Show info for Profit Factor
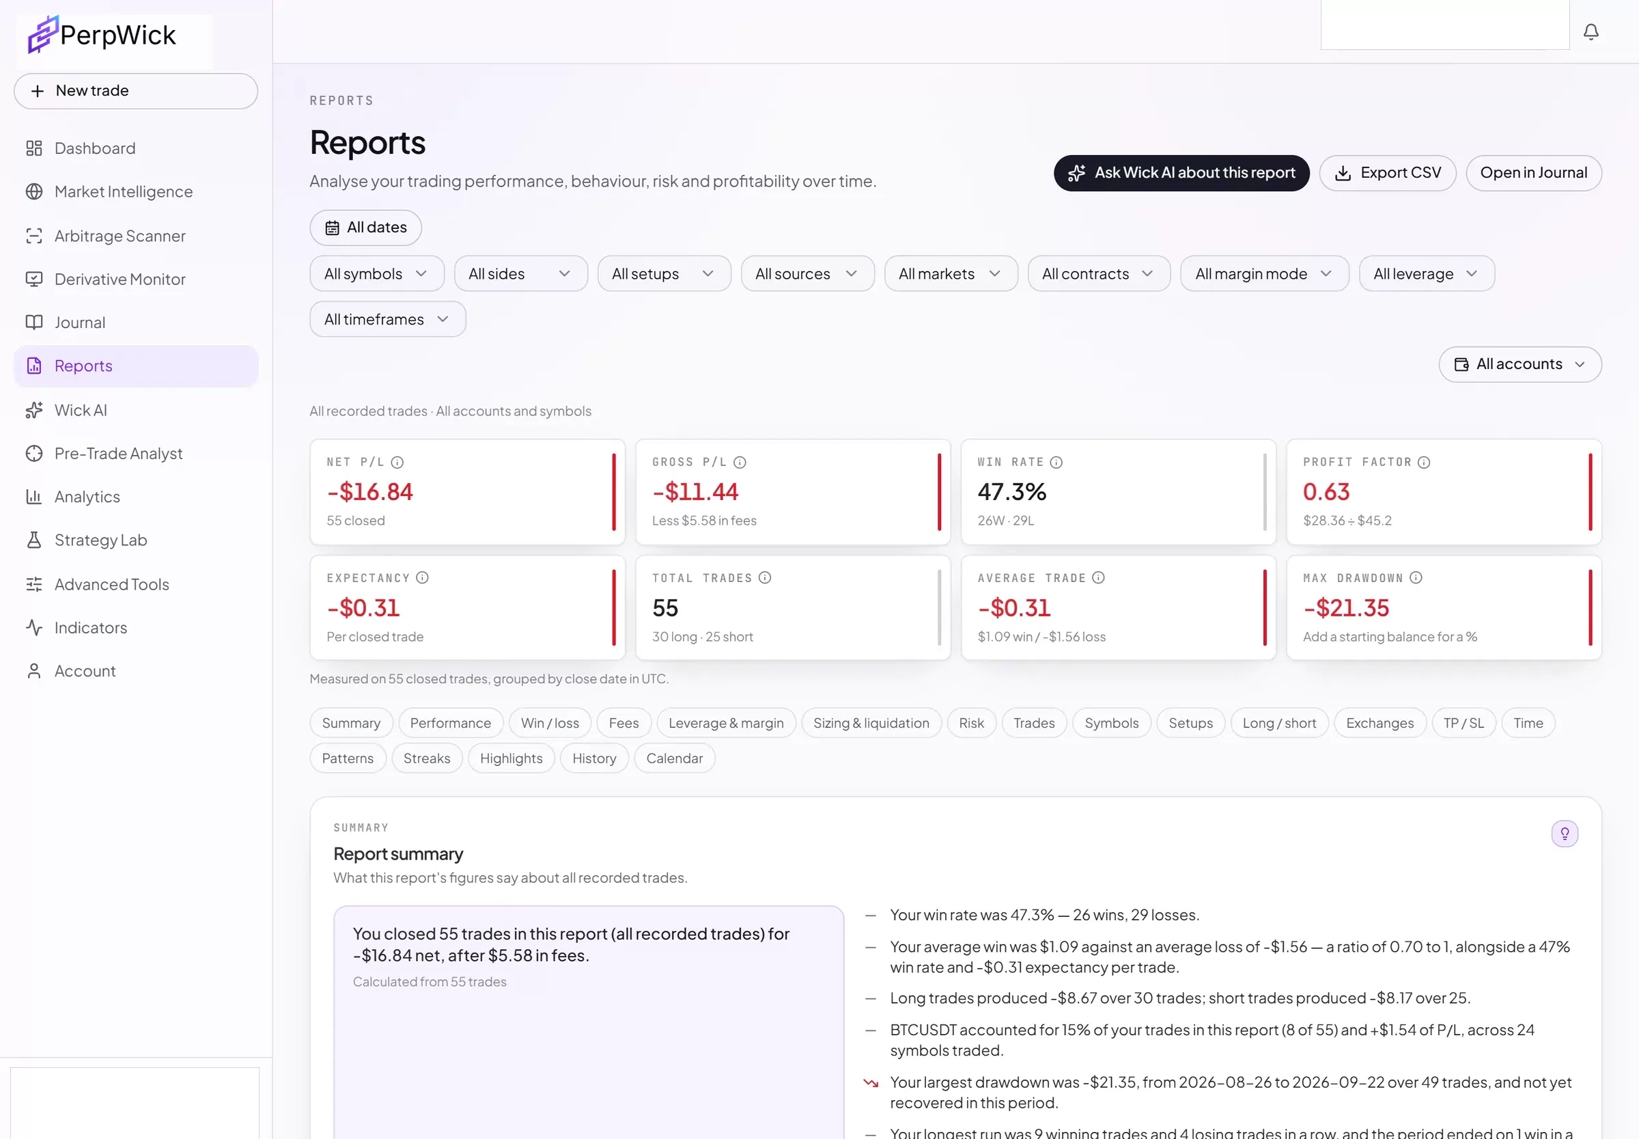 (x=1424, y=463)
